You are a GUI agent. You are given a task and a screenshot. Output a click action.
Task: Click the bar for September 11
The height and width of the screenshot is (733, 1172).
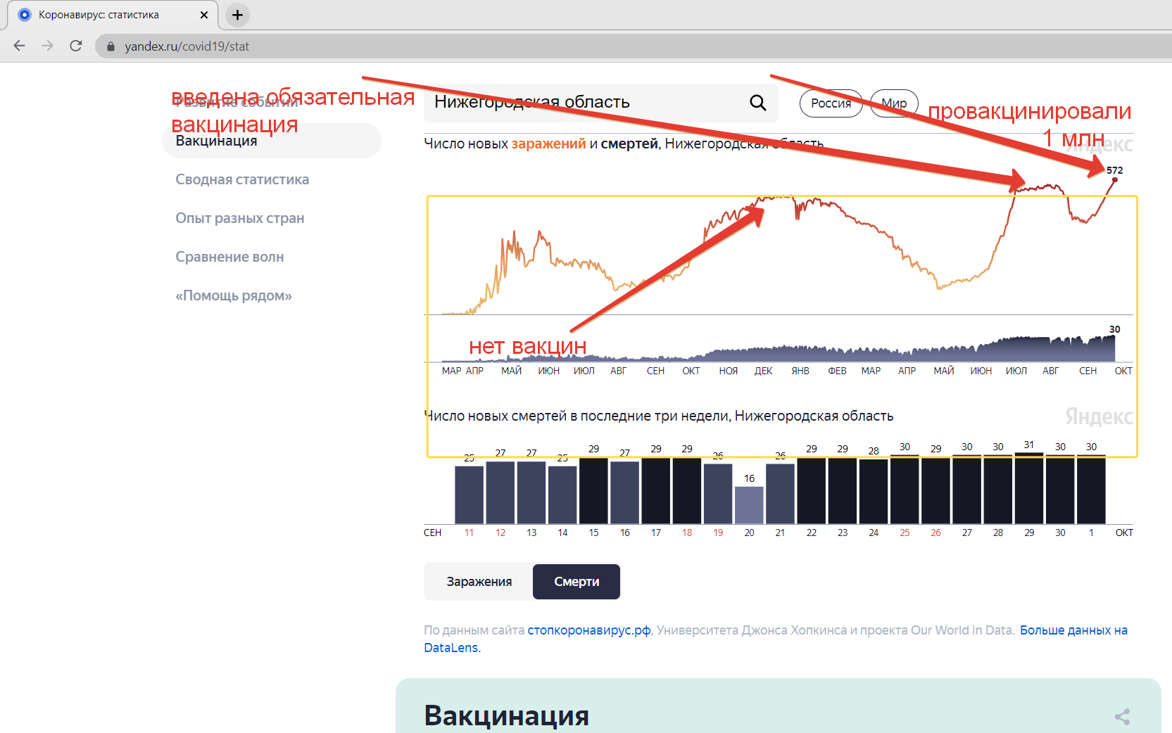[470, 495]
